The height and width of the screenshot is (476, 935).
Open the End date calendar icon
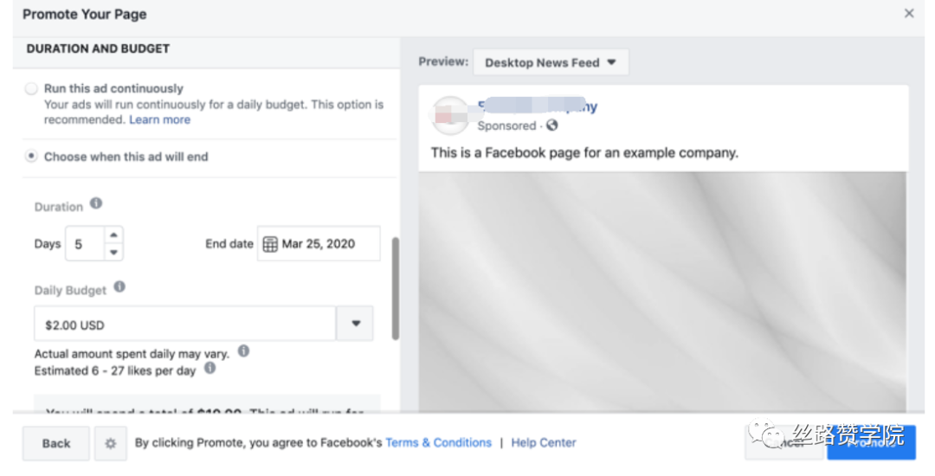270,244
